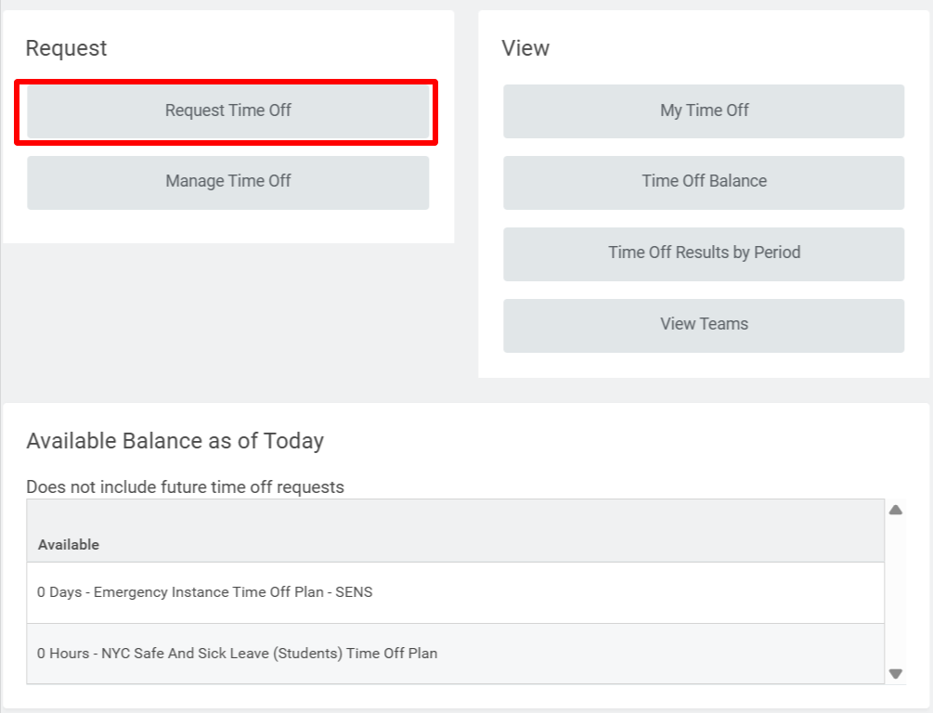The image size is (933, 713).
Task: View the Time Off Balance
Action: click(704, 182)
